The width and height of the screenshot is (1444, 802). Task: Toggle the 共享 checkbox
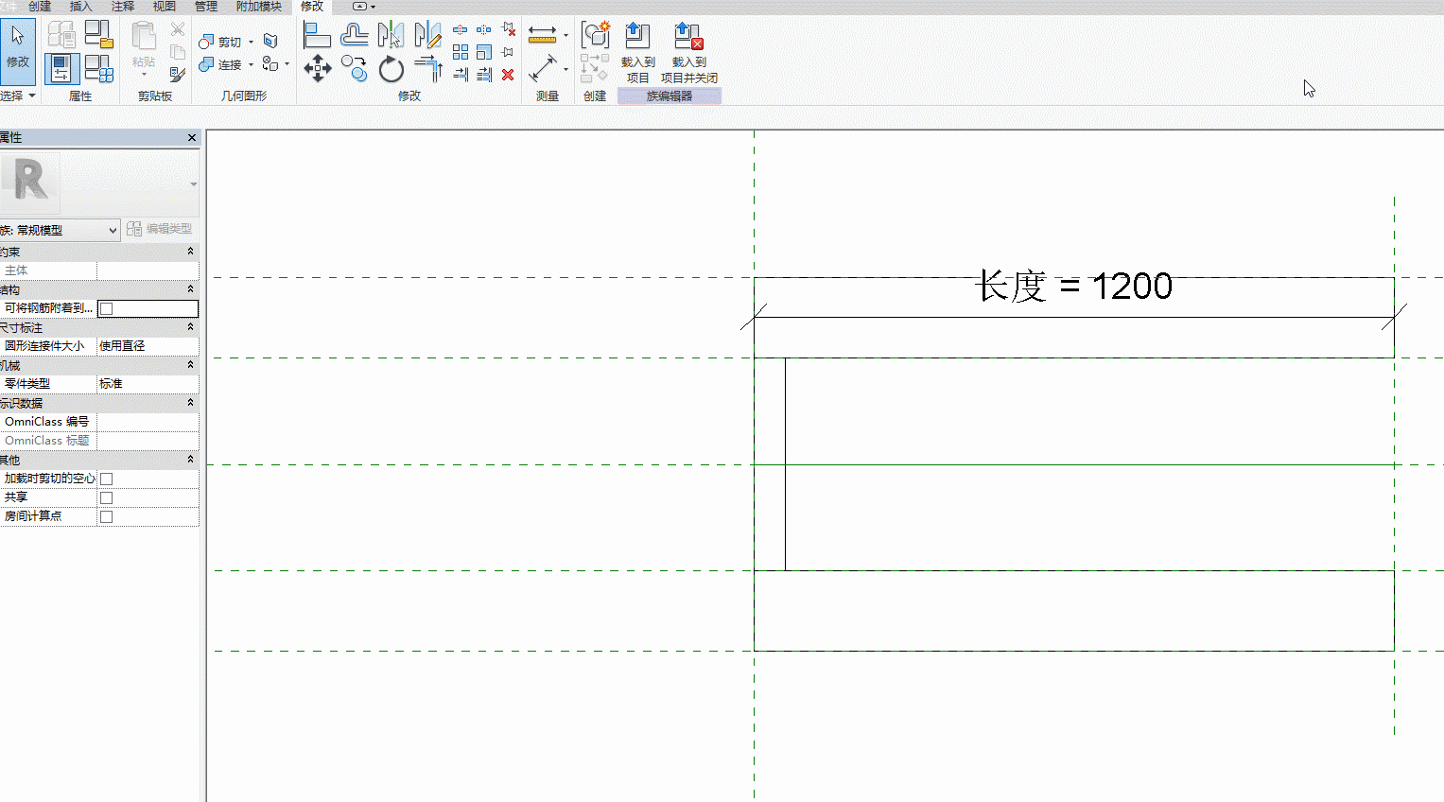107,497
